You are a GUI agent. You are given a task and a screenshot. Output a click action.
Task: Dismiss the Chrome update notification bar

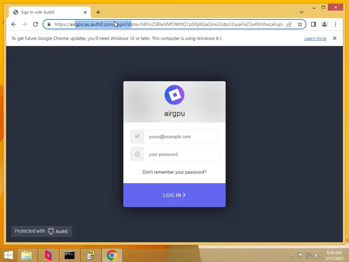point(334,38)
